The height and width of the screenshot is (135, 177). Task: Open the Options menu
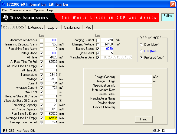(x=39, y=10)
